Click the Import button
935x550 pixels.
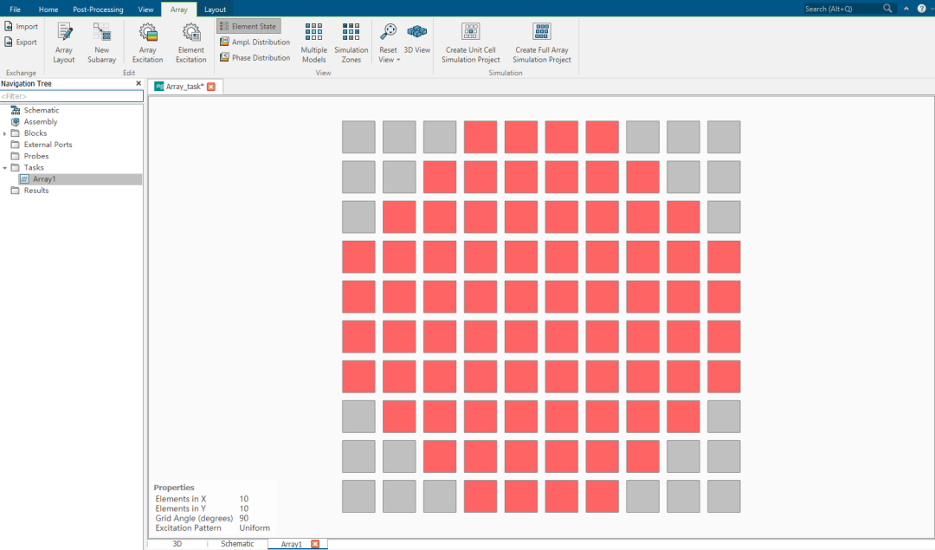tap(21, 27)
